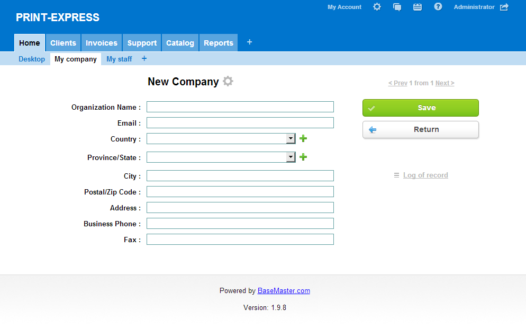Add a new province/state with plus icon
This screenshot has height=336, width=526.
coord(303,157)
